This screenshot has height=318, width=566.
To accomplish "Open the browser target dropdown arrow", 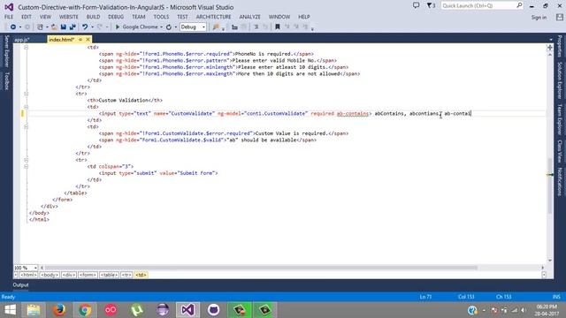I will (x=161, y=27).
